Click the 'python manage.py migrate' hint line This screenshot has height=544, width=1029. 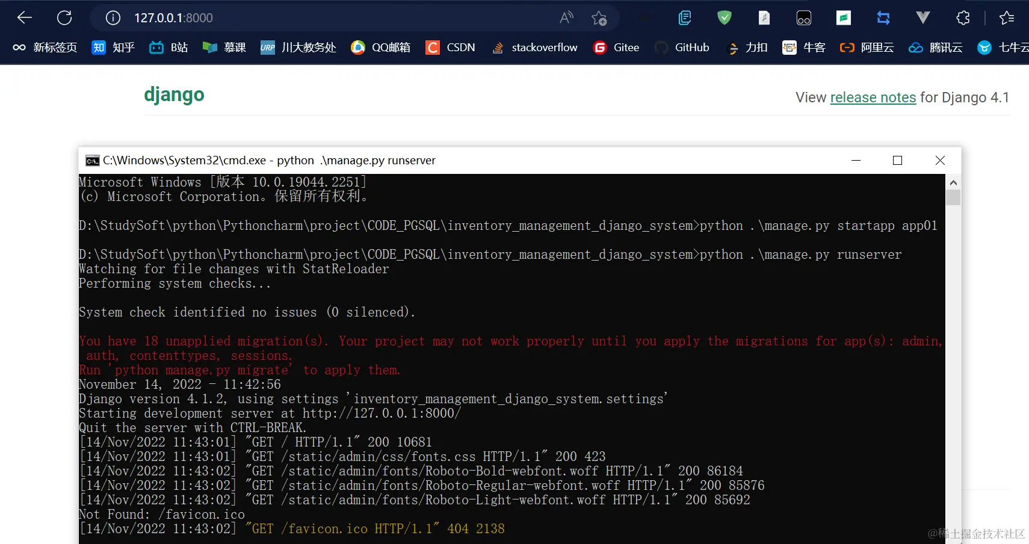click(x=239, y=370)
